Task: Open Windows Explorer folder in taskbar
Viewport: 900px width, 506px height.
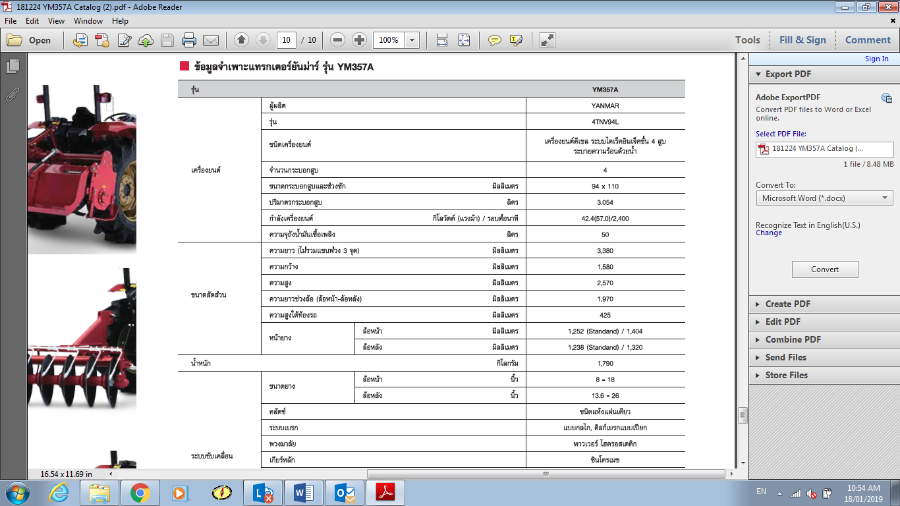Action: click(99, 493)
